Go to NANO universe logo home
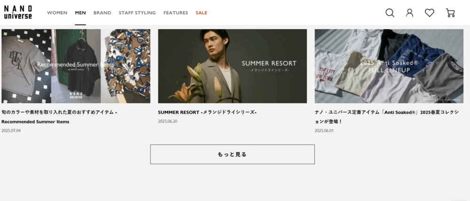This screenshot has width=470, height=201. coord(18,12)
